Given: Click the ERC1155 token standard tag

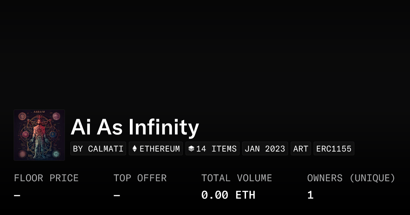Looking at the screenshot, I should (x=334, y=149).
